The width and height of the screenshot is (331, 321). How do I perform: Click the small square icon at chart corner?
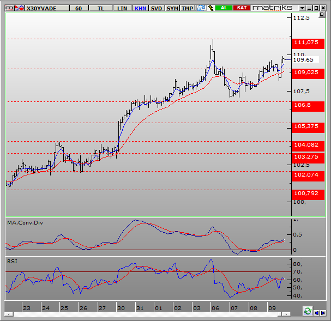(322, 15)
